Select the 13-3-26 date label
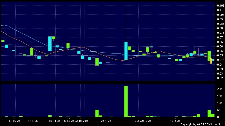This screenshot has height=126, width=225. [x=175, y=121]
